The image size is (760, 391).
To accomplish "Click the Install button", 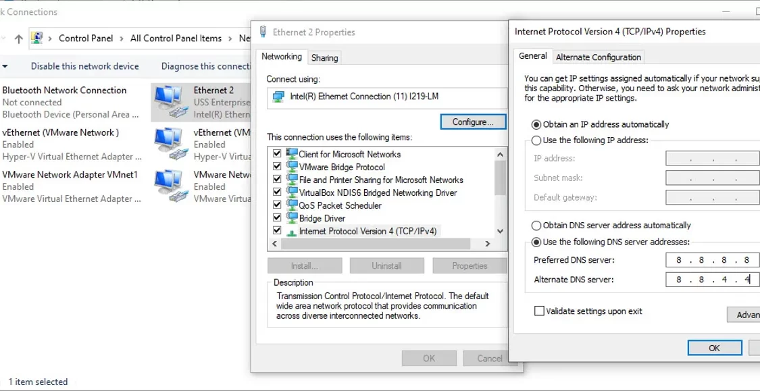I will (305, 265).
